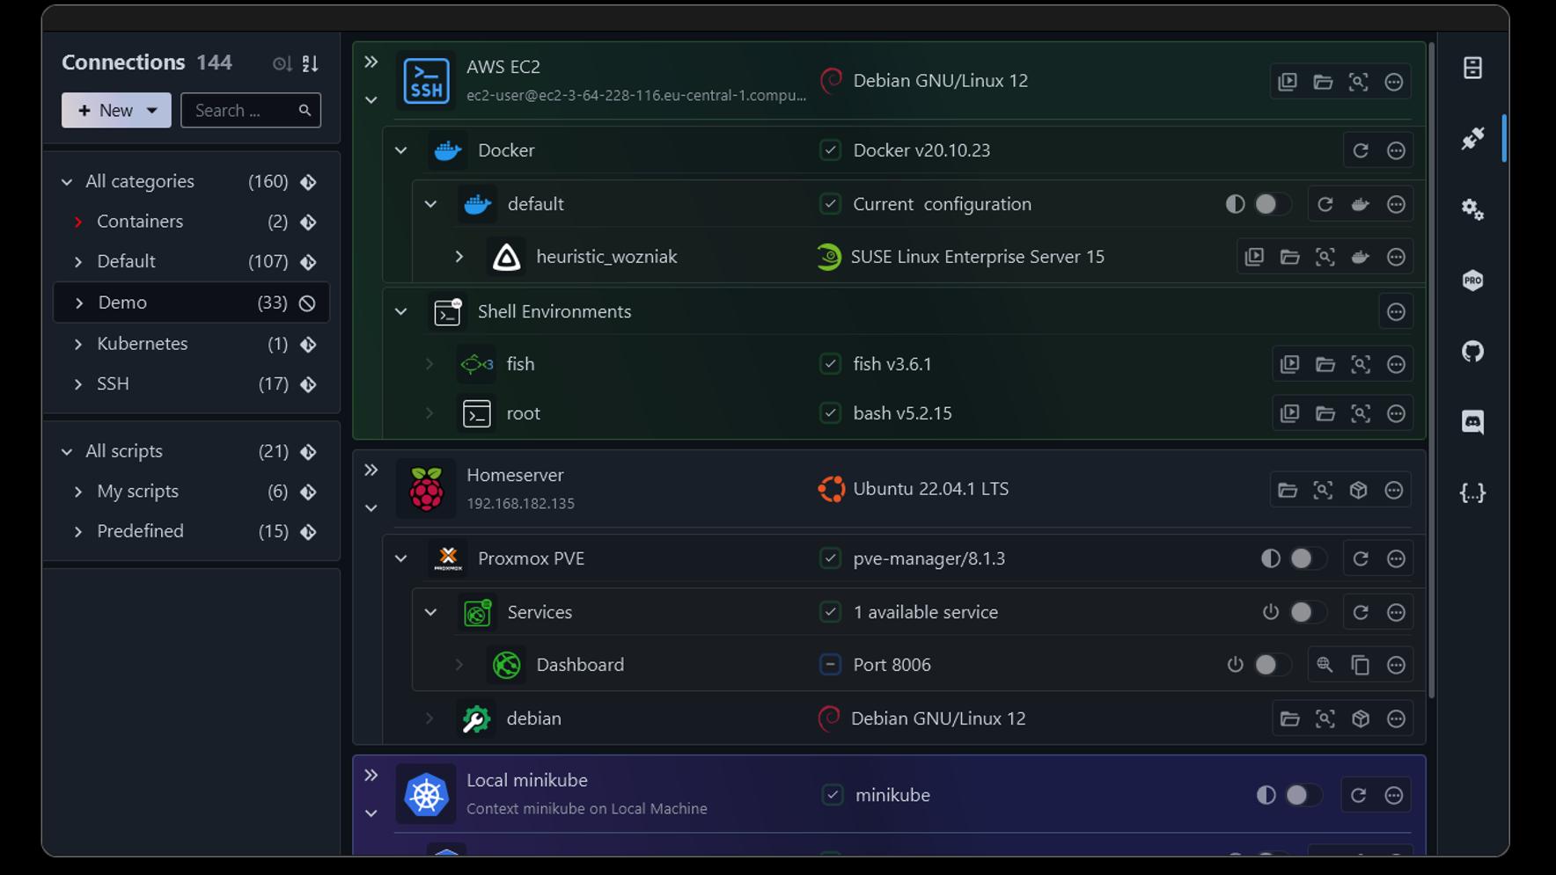The image size is (1556, 875).
Task: Collapse the Proxmox PVE section
Action: pyautogui.click(x=401, y=558)
